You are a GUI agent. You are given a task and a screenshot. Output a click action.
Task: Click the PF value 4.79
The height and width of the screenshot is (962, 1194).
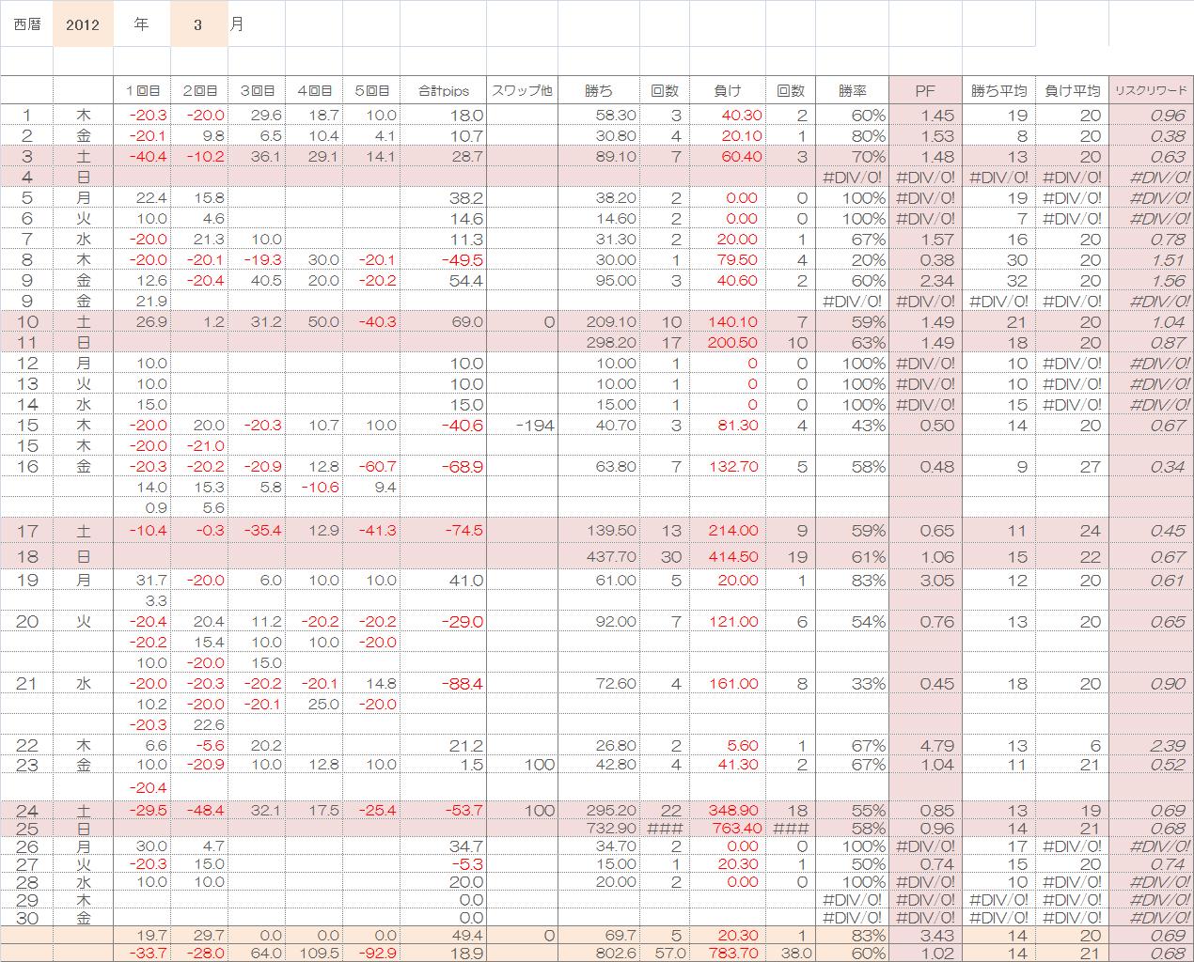925,745
